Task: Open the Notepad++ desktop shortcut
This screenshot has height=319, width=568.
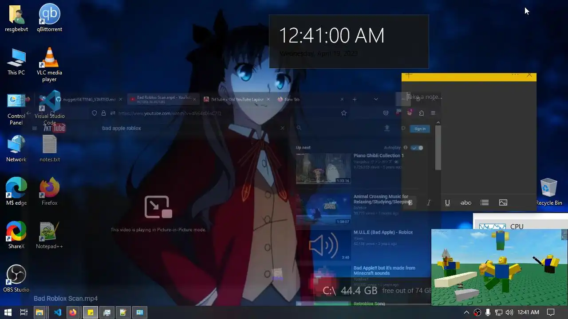Action: click(x=49, y=235)
